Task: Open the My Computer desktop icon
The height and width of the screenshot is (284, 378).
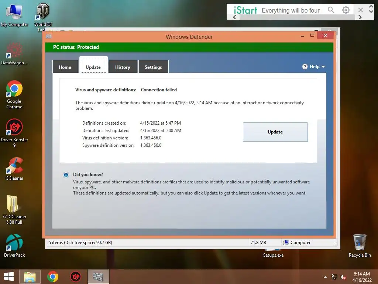Action: (14, 15)
